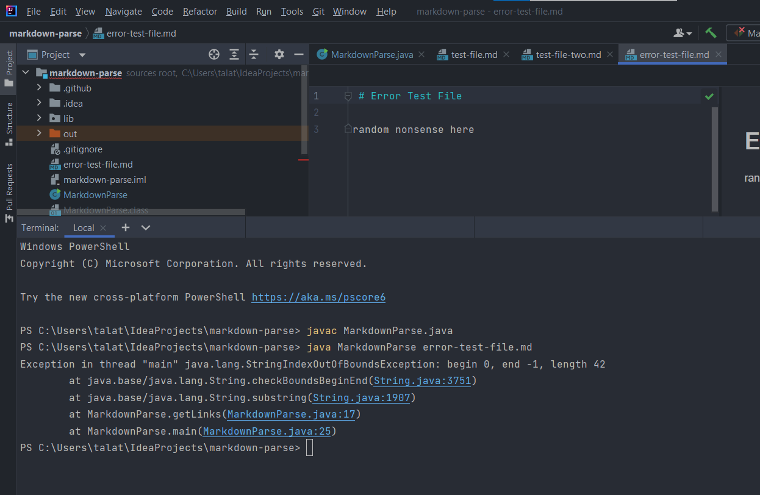Open the Navigate menu
The width and height of the screenshot is (760, 495).
tap(124, 12)
